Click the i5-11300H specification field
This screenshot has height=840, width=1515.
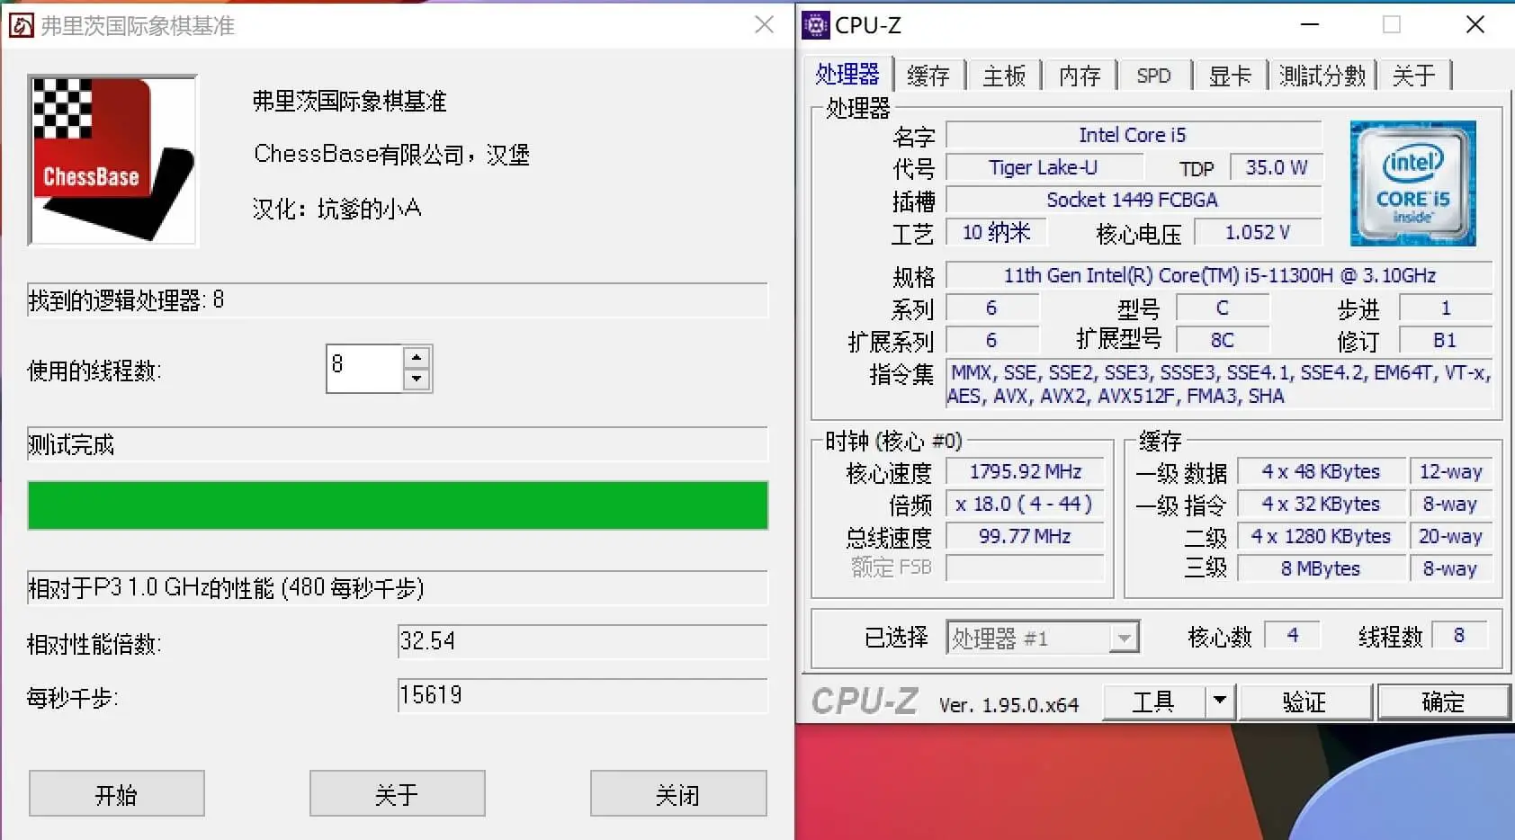[x=1220, y=275]
